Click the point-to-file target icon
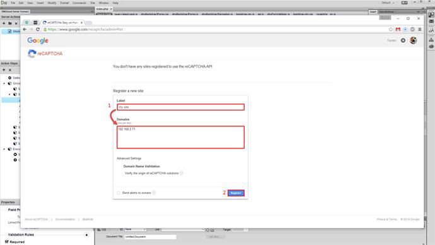 (207, 230)
